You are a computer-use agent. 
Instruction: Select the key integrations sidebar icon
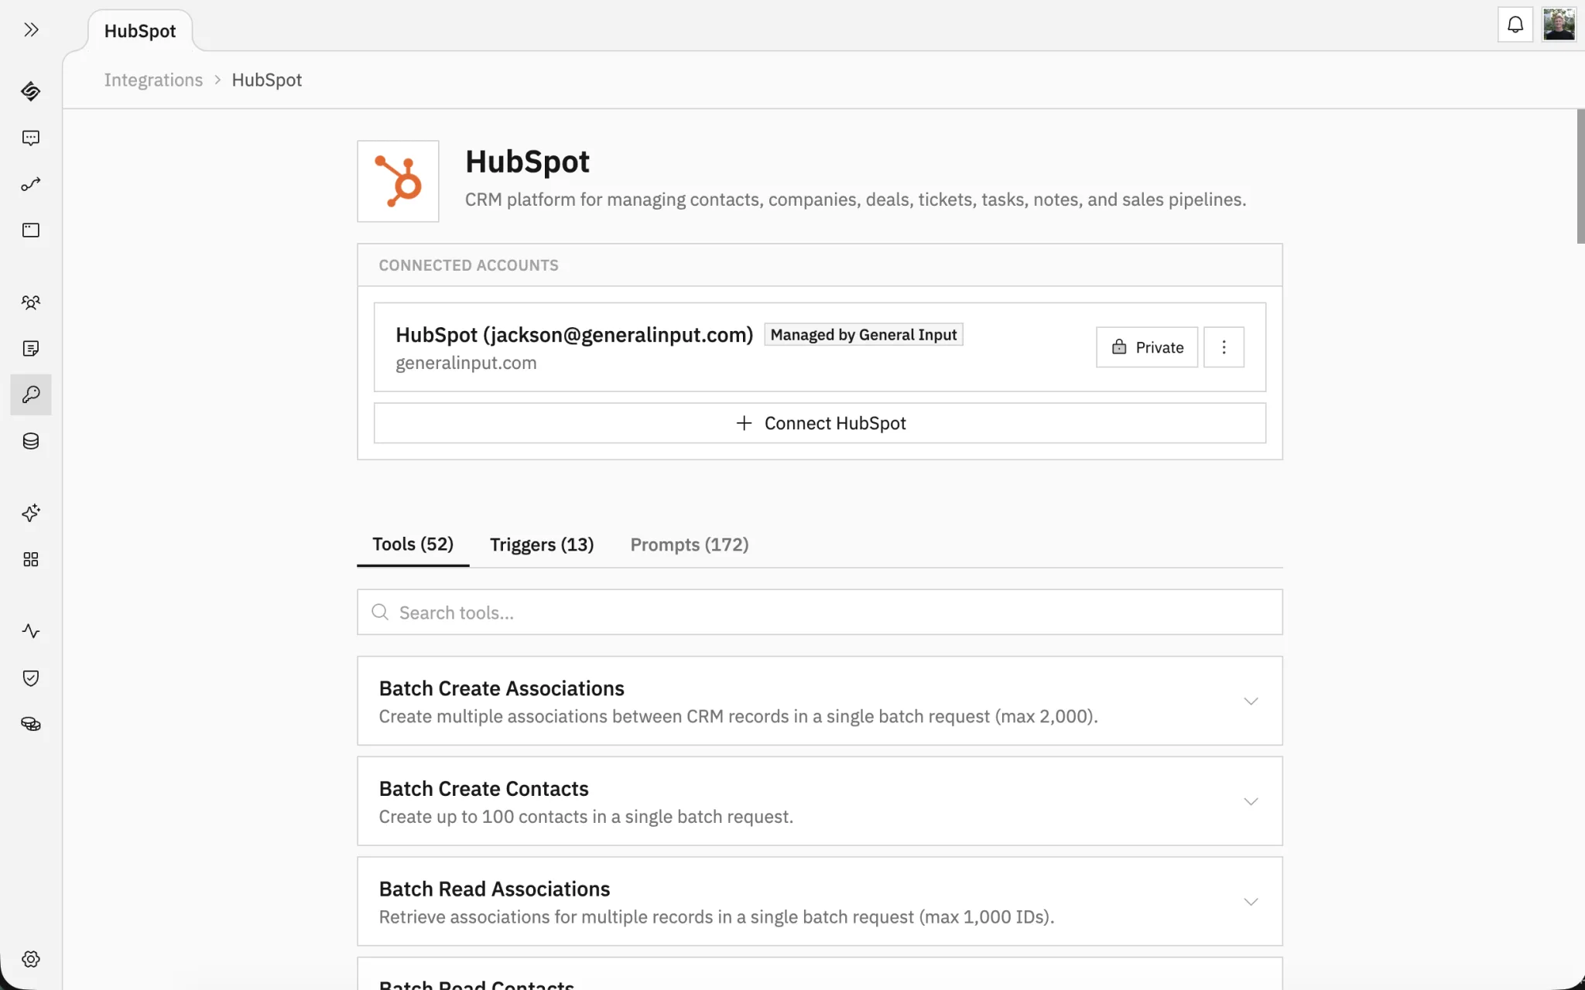point(31,394)
